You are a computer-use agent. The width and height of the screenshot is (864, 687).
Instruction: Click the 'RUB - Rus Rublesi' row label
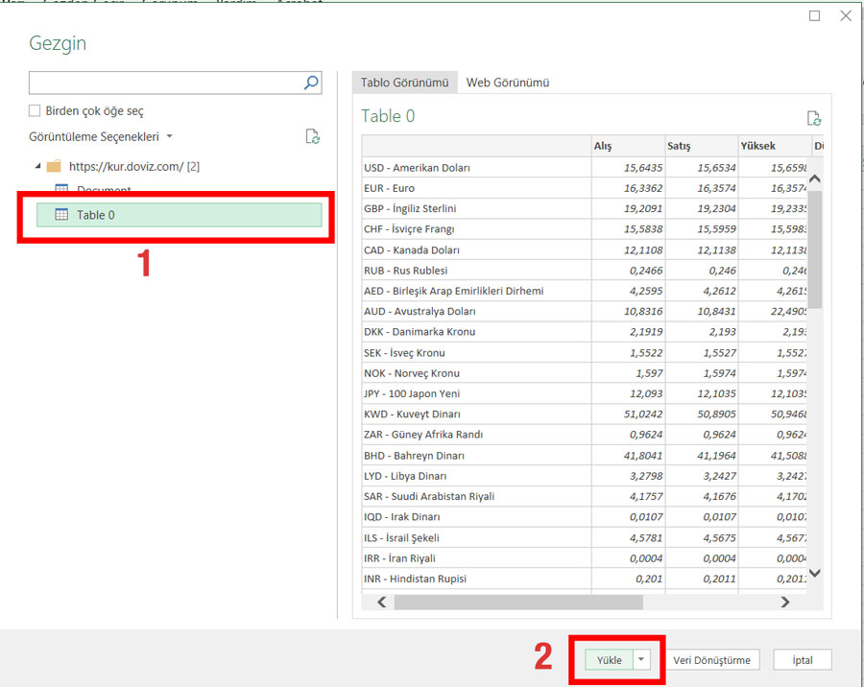point(405,271)
